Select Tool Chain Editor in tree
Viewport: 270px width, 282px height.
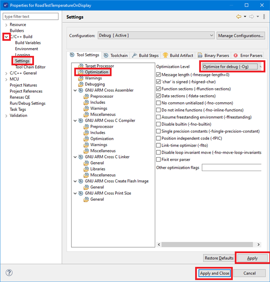coord(30,67)
